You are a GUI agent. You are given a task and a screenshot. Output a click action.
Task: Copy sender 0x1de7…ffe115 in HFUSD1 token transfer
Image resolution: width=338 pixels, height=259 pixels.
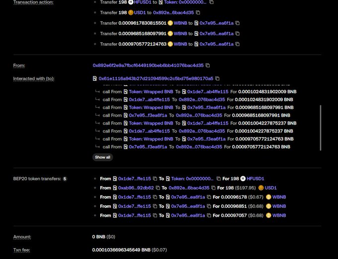pyautogui.click(x=155, y=179)
